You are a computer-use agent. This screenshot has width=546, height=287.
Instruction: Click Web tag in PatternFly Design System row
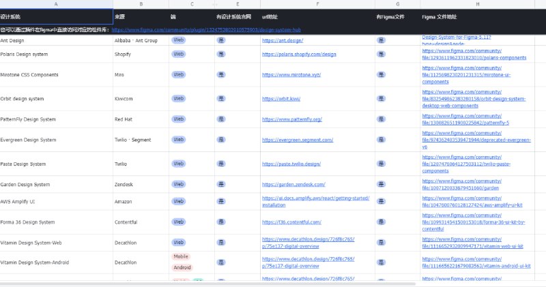point(178,119)
